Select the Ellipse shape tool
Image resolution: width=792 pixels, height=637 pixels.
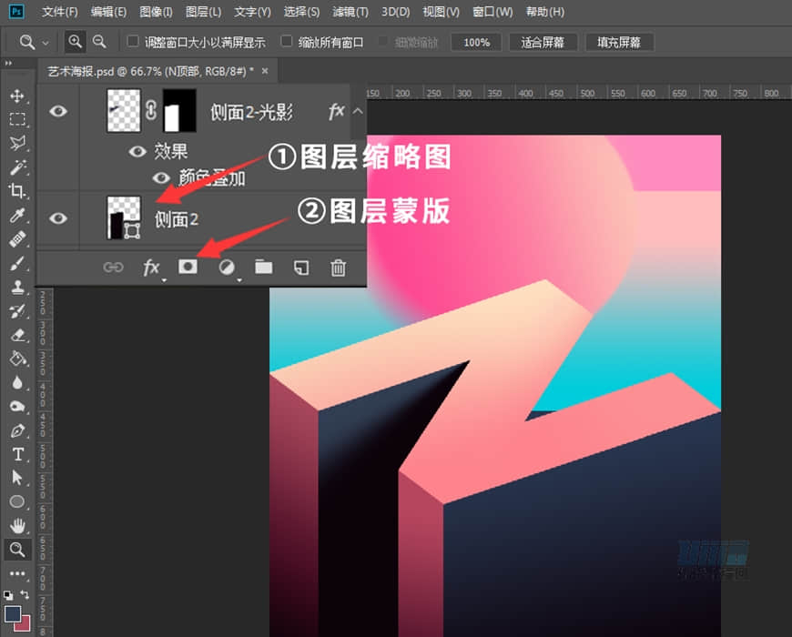tap(17, 501)
